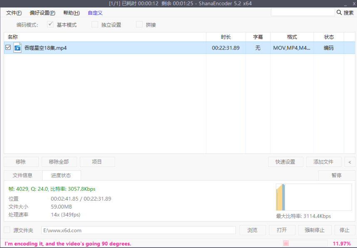Screen dimensions: 357x248
Task: Open the 偏好设置(P) menu
Action: tap(42, 13)
